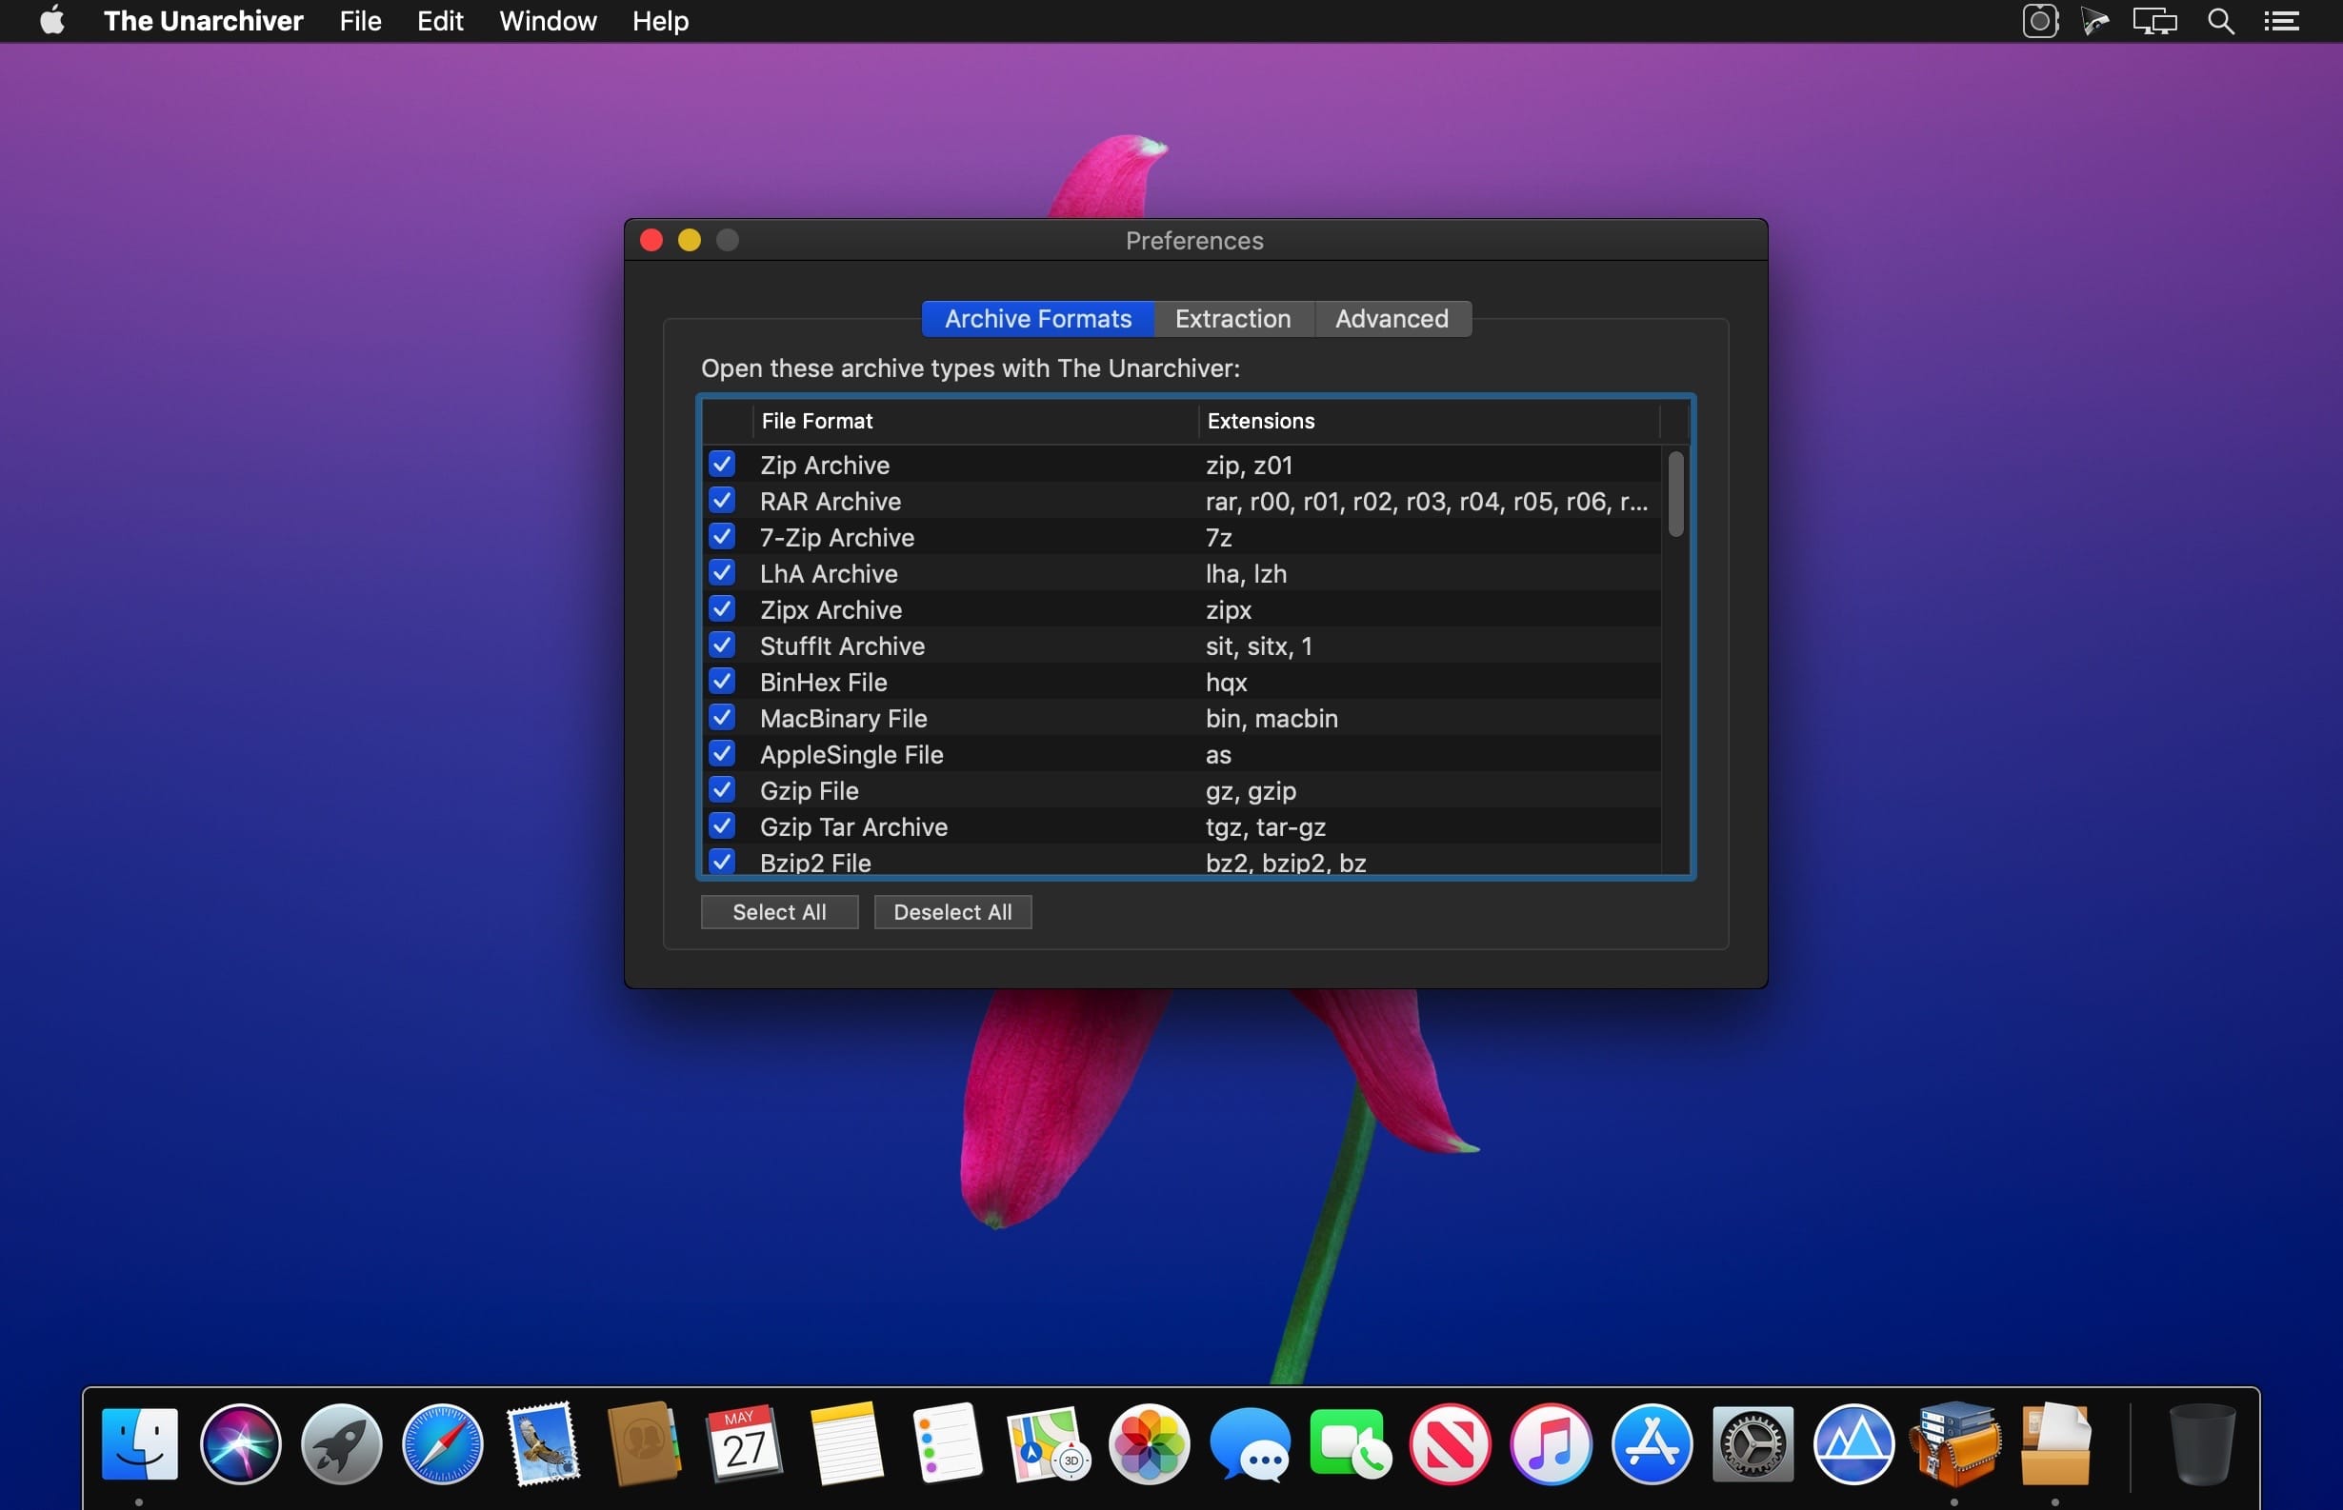Open Notification Center list icon
The image size is (2343, 1510).
2281,21
